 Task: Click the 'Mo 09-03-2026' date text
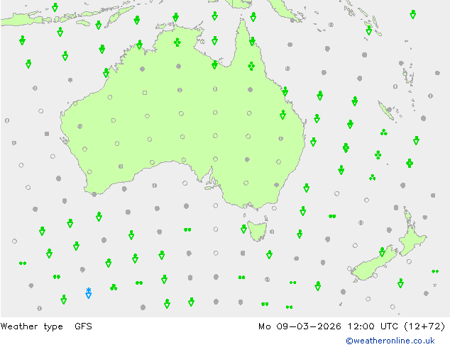[300, 326]
